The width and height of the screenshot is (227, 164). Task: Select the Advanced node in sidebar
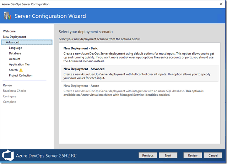tap(13, 42)
